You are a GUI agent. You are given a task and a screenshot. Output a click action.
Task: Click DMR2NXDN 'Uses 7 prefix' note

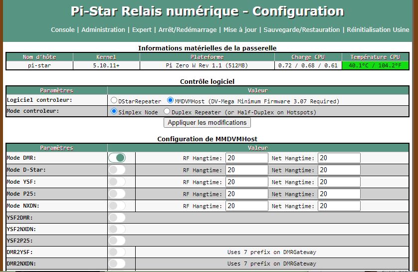click(272, 264)
